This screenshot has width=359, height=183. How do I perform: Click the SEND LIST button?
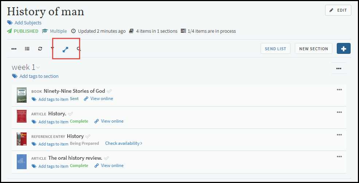[275, 49]
